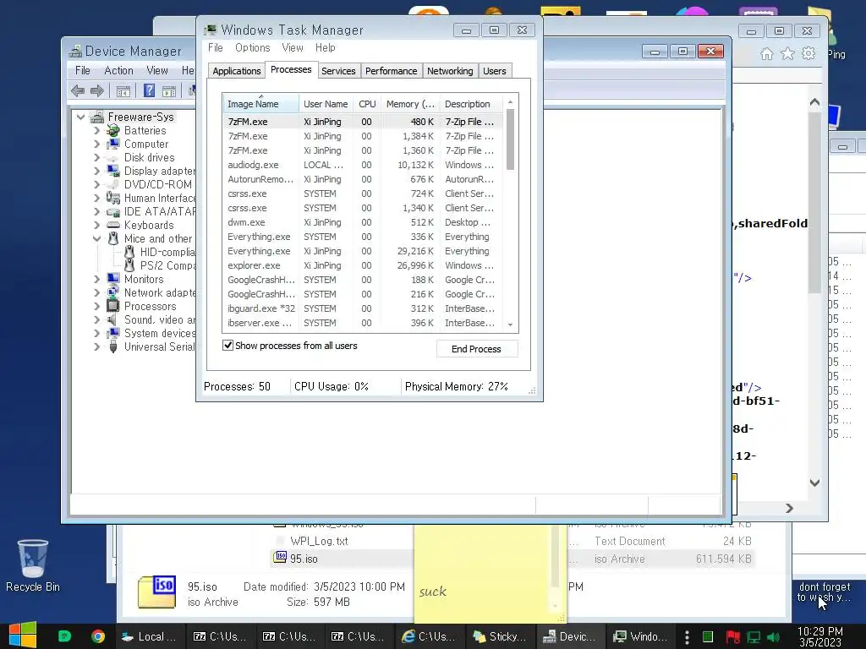Open Task Manager File menu
The image size is (866, 649).
[x=216, y=48]
